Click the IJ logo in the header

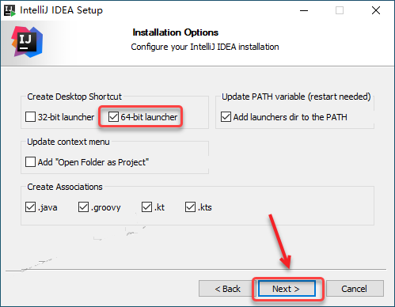point(27,42)
